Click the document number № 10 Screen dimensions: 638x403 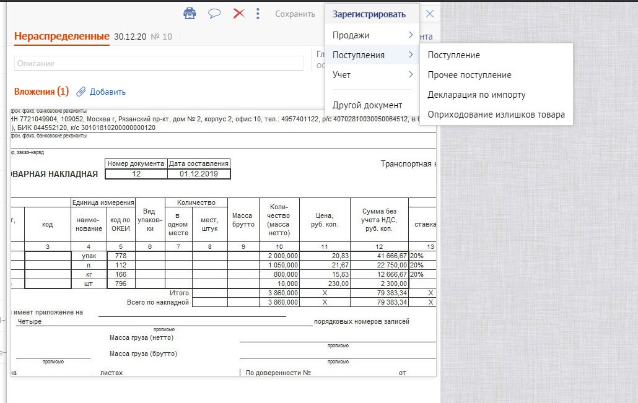click(x=162, y=37)
